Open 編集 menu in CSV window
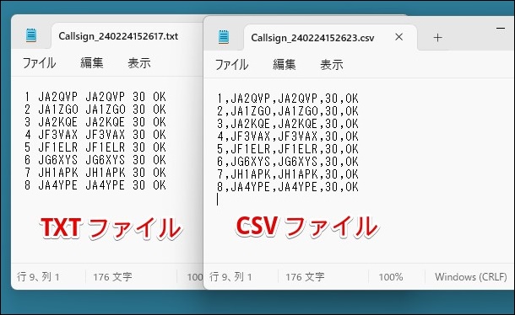 [285, 65]
